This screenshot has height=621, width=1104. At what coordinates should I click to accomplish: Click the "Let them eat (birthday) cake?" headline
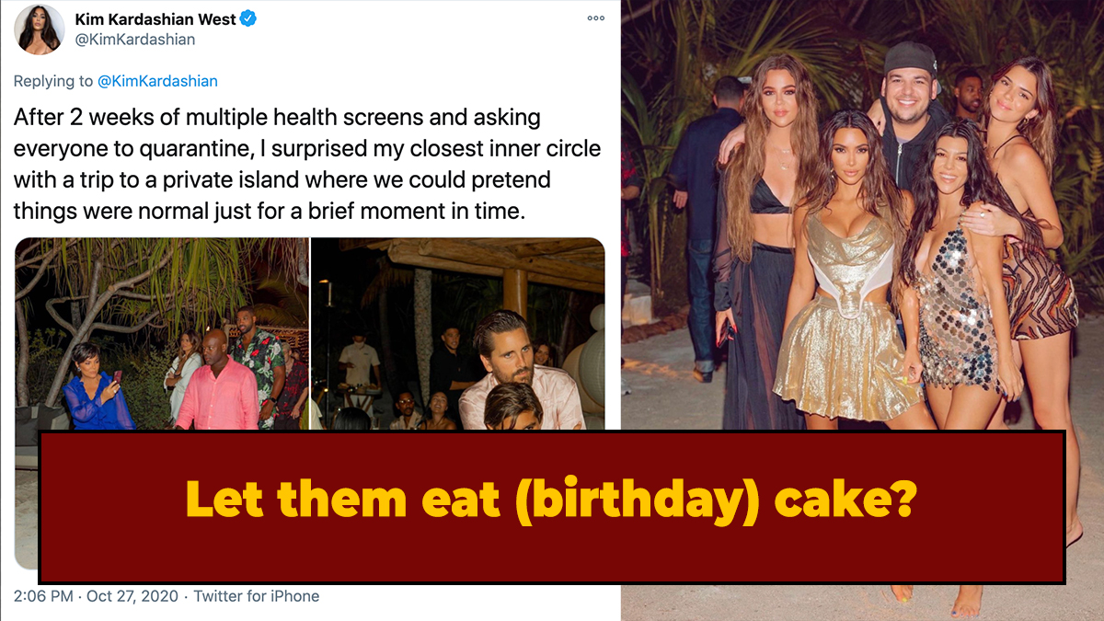coord(551,500)
